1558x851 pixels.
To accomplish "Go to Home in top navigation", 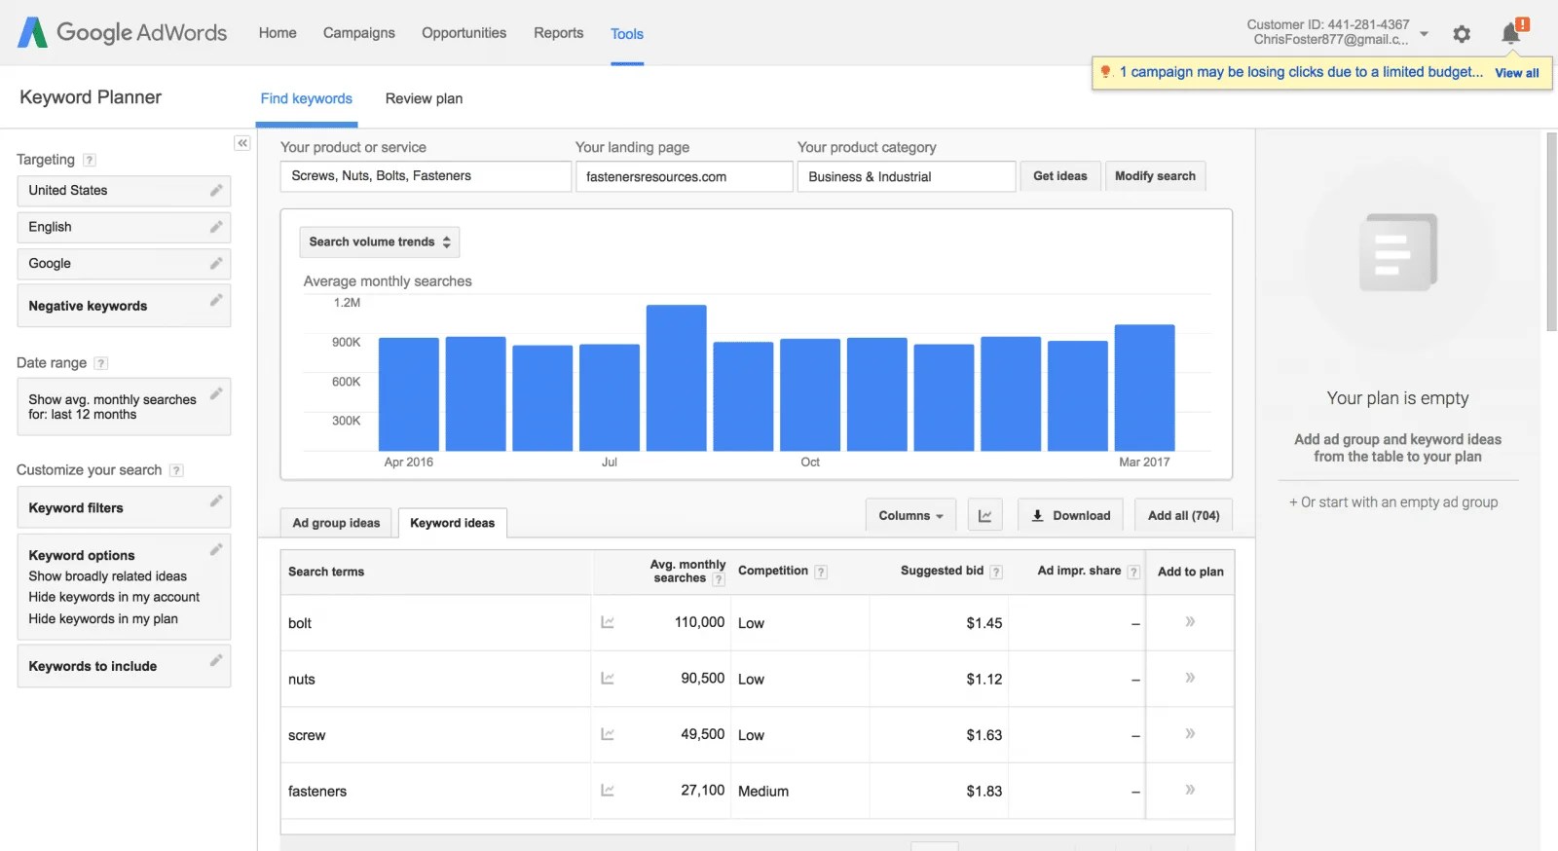I will [x=278, y=33].
